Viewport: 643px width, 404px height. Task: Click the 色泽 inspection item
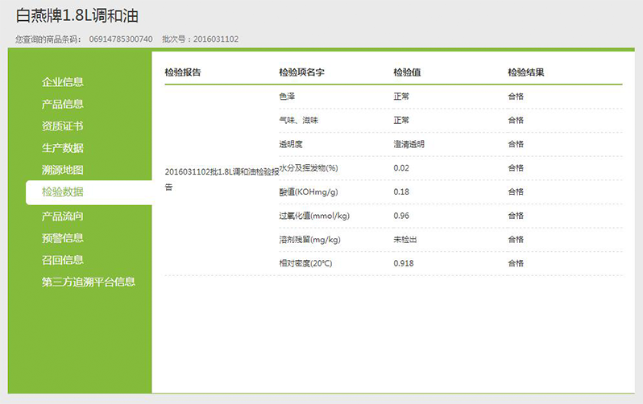(287, 97)
